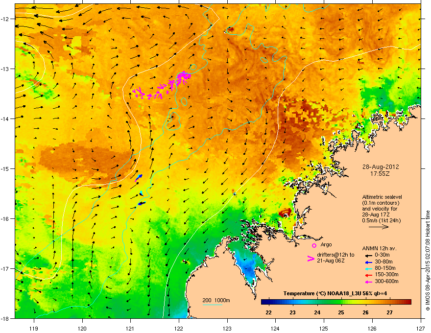This screenshot has width=431, height=333.
Task: Click the longitude axis label 120
Action: click(82, 328)
